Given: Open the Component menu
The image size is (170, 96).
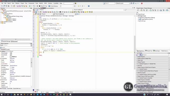Looking at the screenshot, I should (x=31, y=3).
